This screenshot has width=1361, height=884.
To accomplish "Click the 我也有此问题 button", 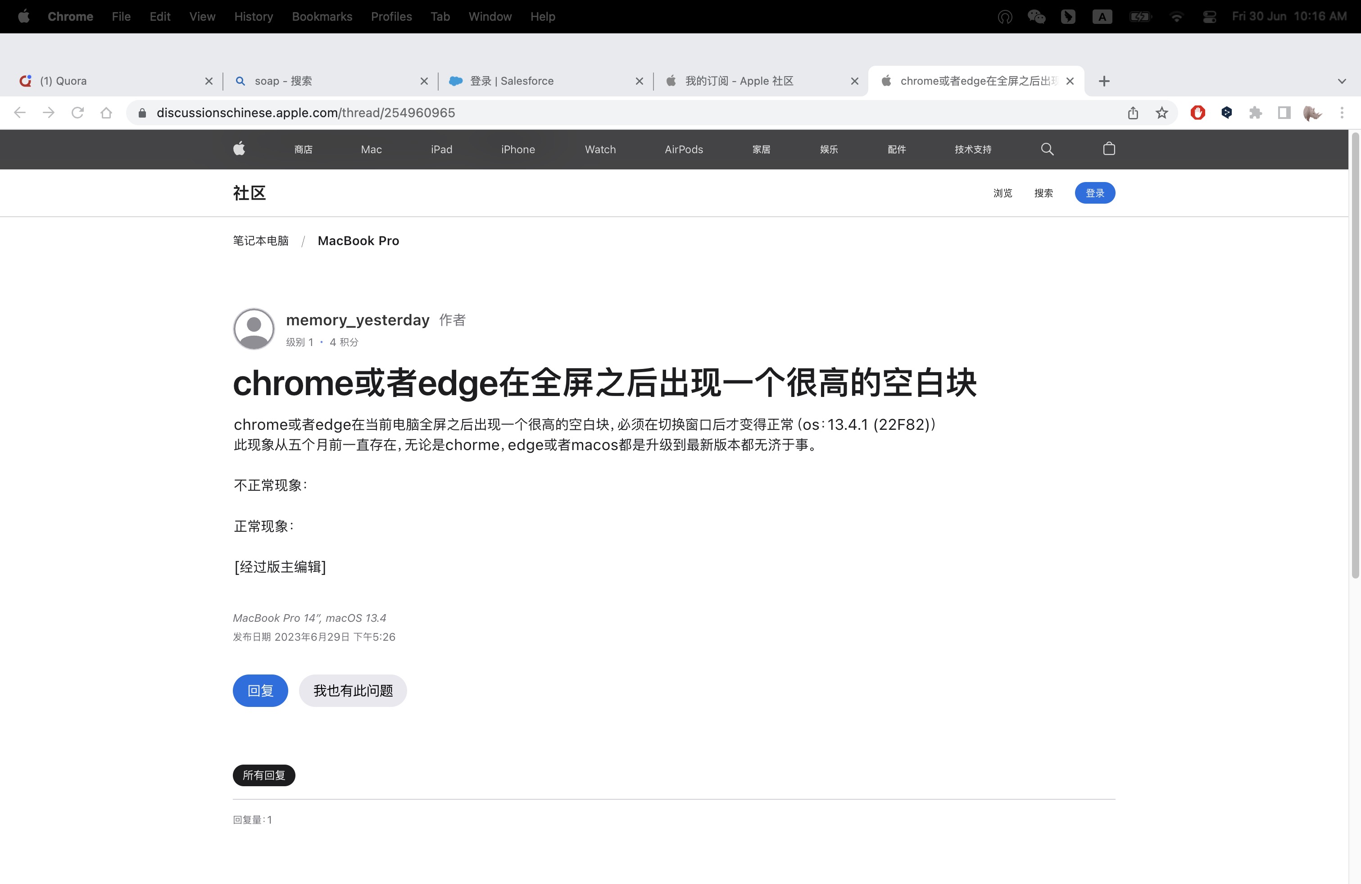I will [x=353, y=690].
